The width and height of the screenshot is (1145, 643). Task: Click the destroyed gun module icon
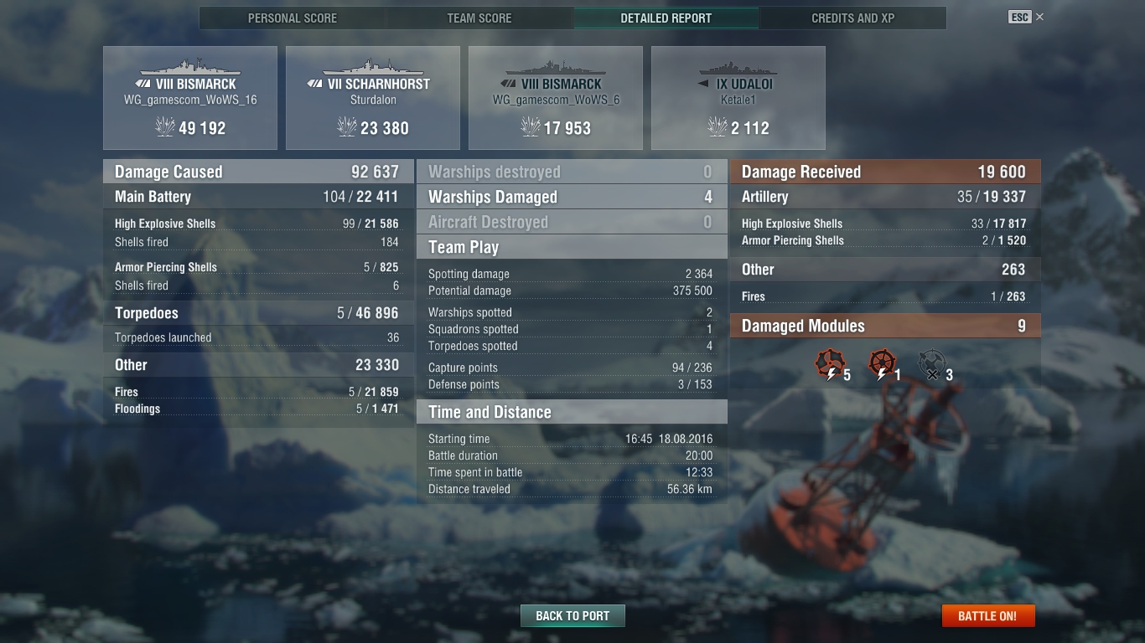click(931, 364)
